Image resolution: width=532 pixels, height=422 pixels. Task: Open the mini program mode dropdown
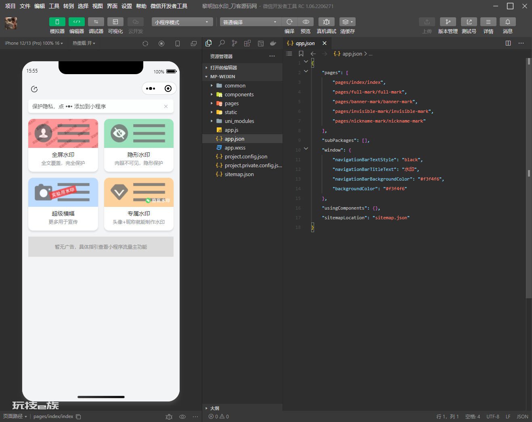182,22
